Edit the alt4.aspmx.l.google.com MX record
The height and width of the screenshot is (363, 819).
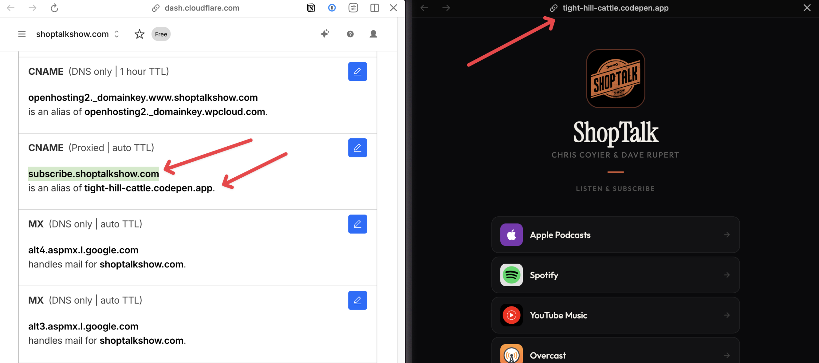coord(357,224)
